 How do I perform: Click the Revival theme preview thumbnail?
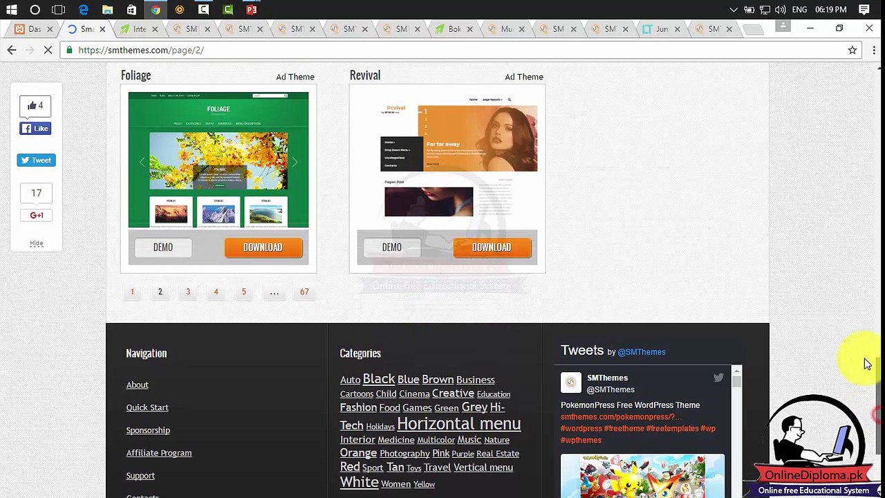coord(447,160)
